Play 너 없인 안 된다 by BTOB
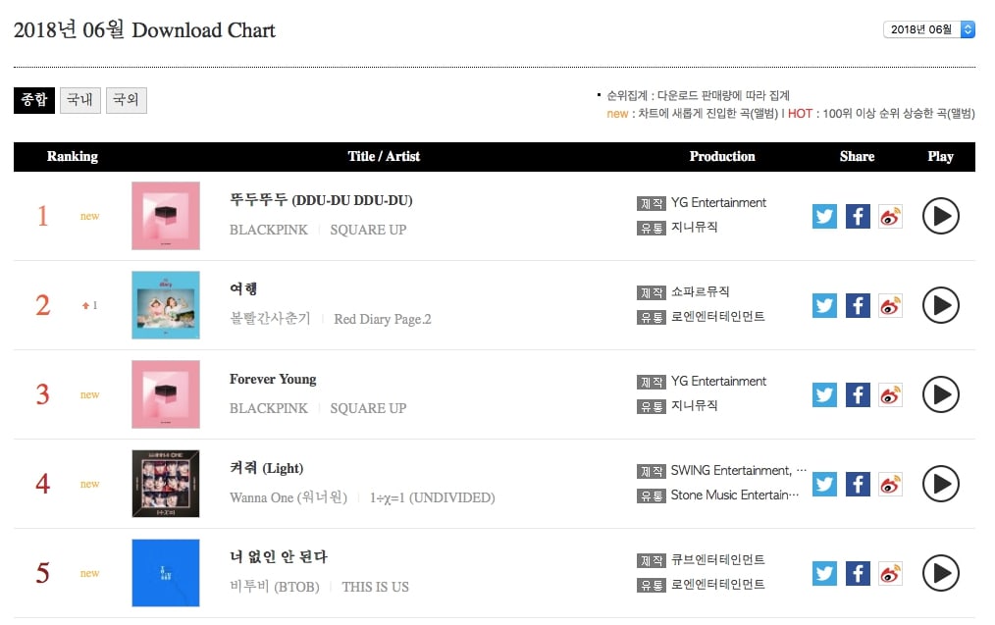 (x=940, y=573)
